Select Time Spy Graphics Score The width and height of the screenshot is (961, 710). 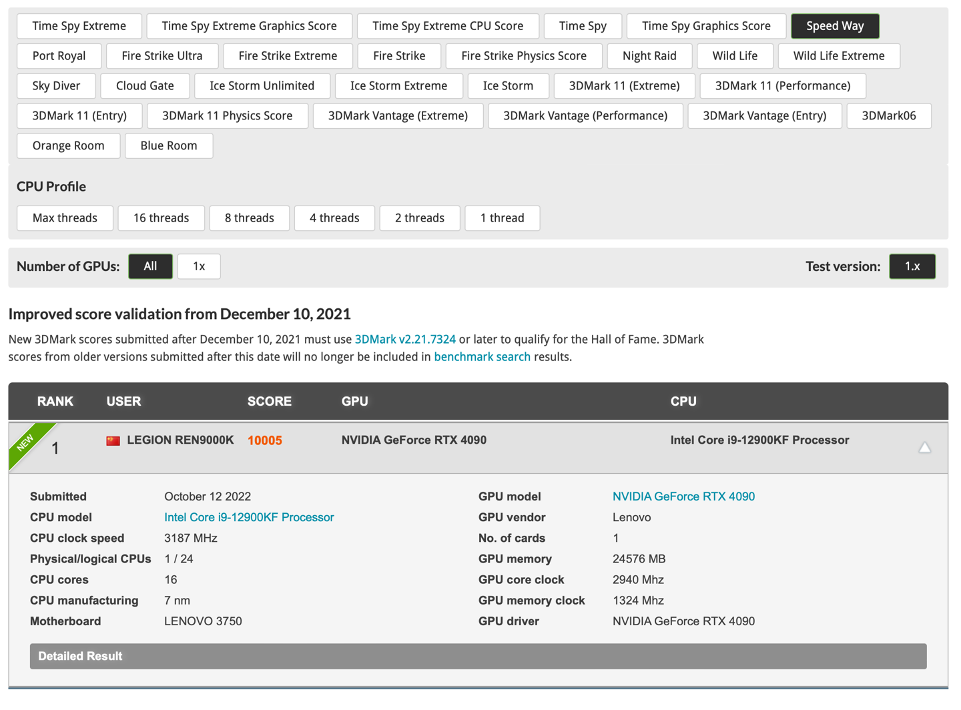tap(706, 26)
